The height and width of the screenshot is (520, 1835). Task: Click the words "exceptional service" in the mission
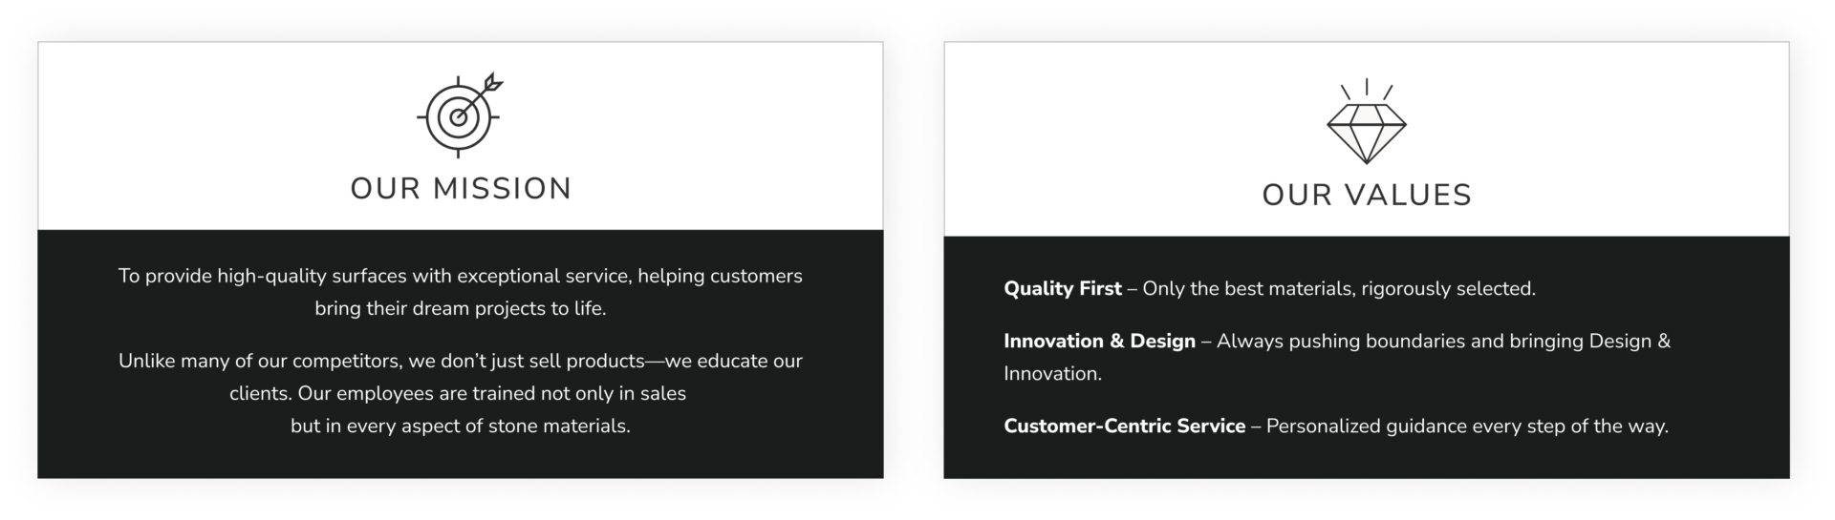click(544, 276)
